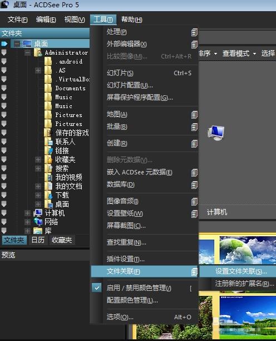Switch to the 日历 tab
Image resolution: width=276 pixels, height=341 pixels.
[38, 240]
